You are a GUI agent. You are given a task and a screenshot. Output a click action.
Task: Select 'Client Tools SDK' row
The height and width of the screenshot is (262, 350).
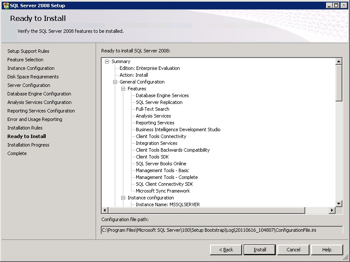coord(152,157)
